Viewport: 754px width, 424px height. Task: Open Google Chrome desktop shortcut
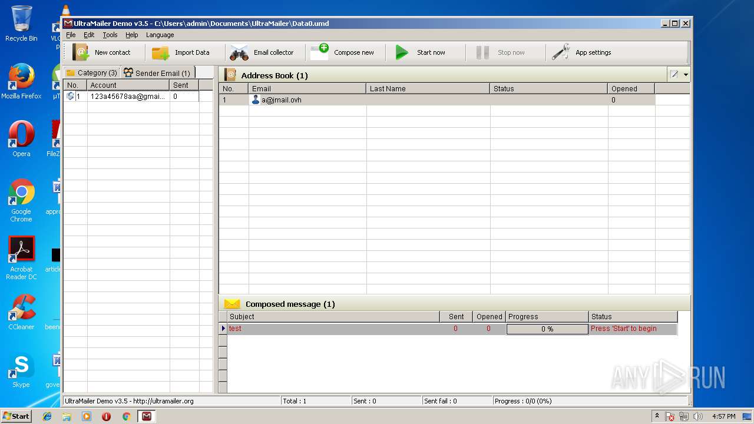tap(21, 200)
